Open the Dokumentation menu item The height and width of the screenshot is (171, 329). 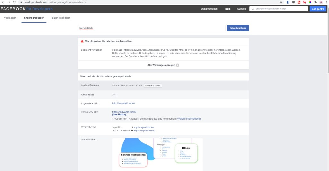coord(209,9)
